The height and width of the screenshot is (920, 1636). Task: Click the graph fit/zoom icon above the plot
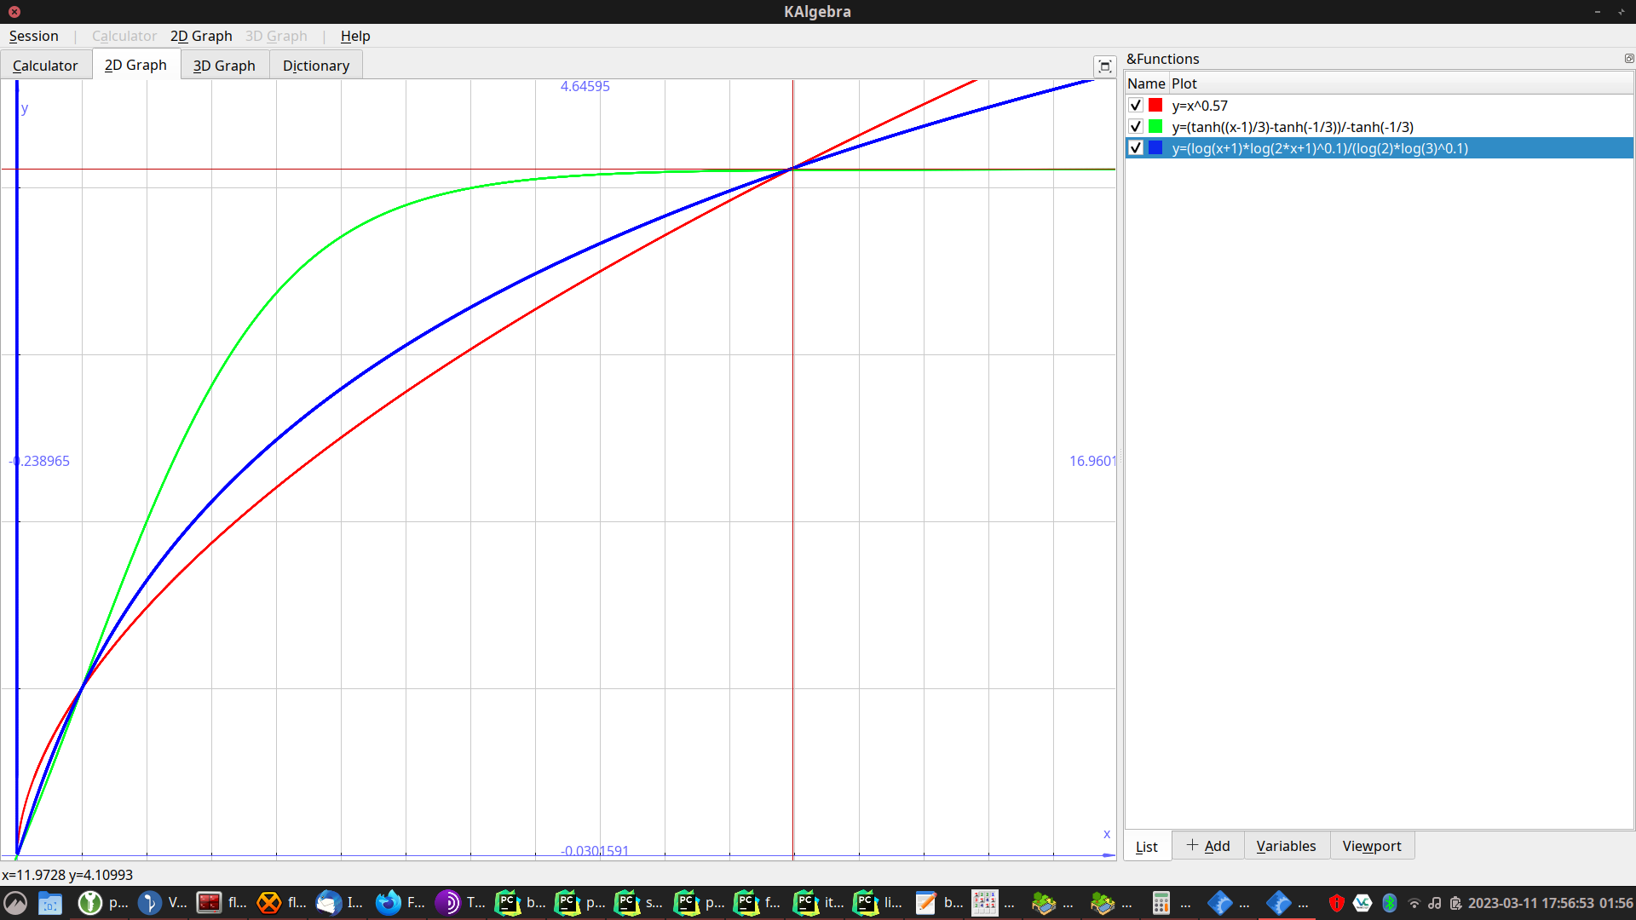(1104, 66)
